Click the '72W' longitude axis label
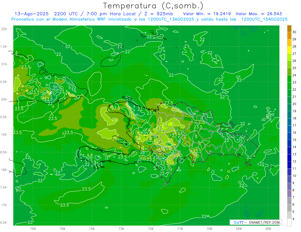The image size is (301, 232). pyautogui.click(x=150, y=229)
